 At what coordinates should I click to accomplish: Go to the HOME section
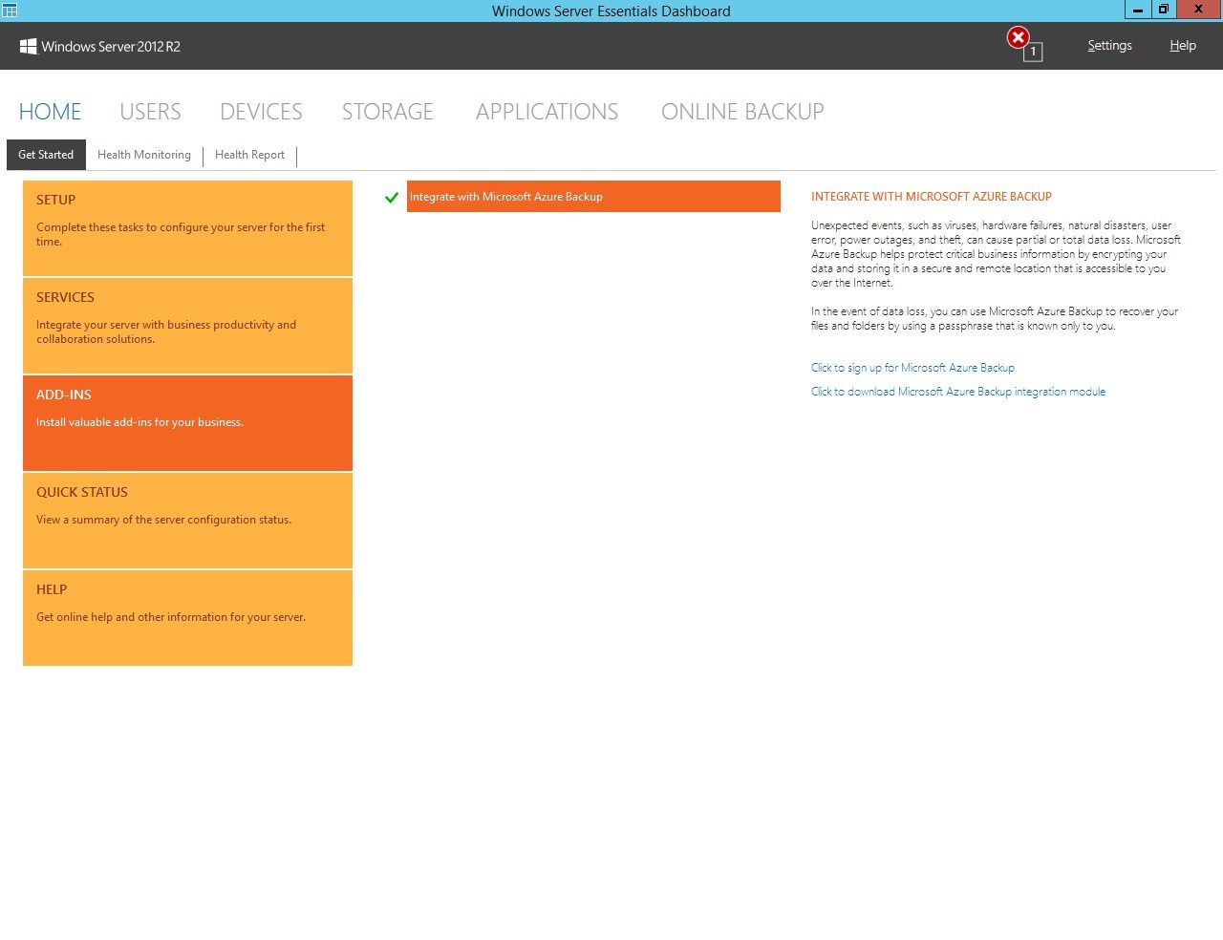(x=50, y=112)
